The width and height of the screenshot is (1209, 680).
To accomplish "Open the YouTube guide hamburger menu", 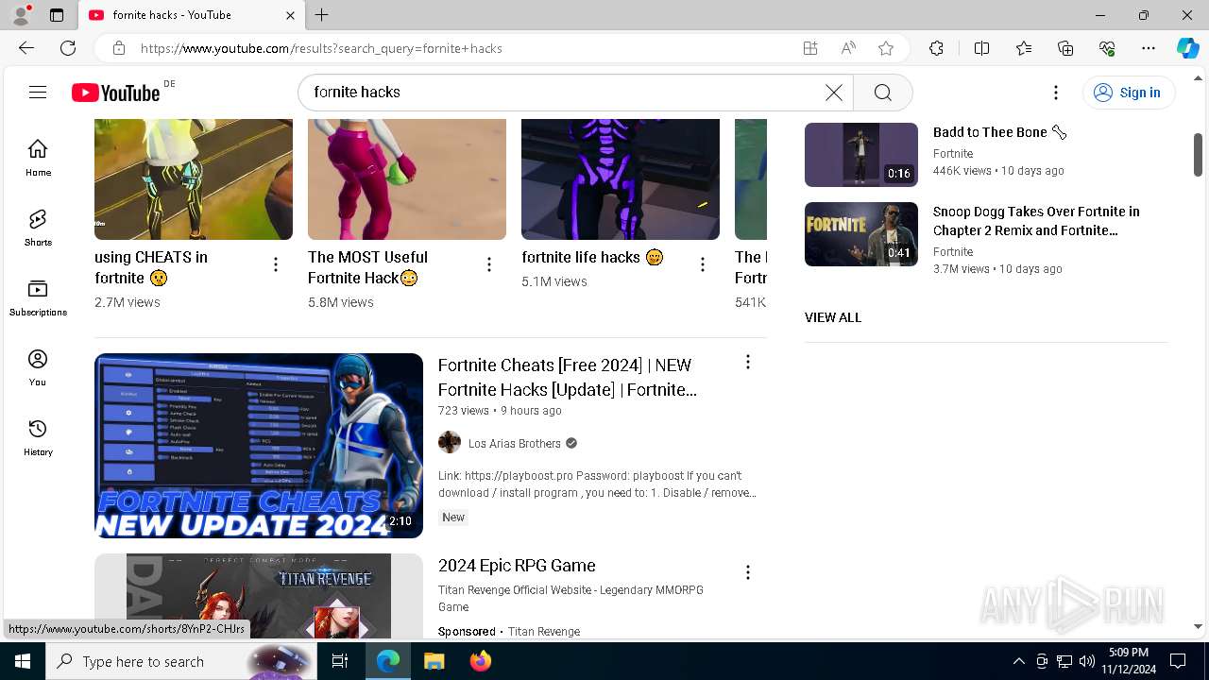I will coord(38,92).
